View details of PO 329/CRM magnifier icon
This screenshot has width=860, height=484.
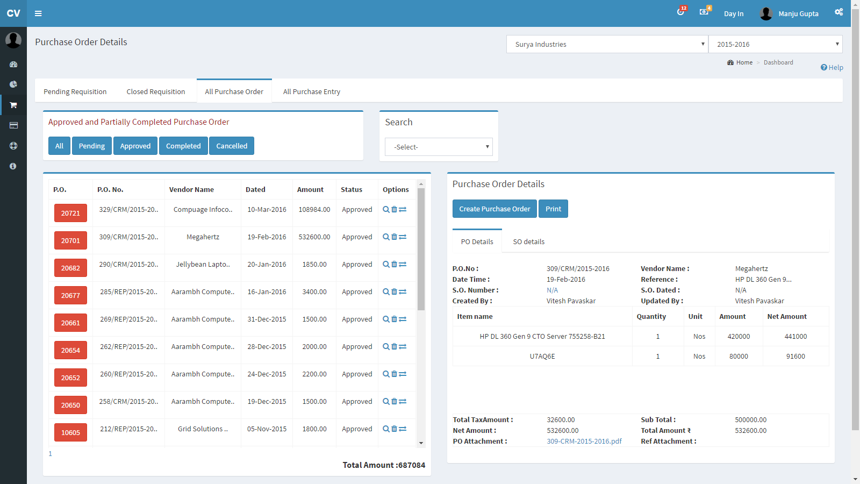[x=386, y=209]
